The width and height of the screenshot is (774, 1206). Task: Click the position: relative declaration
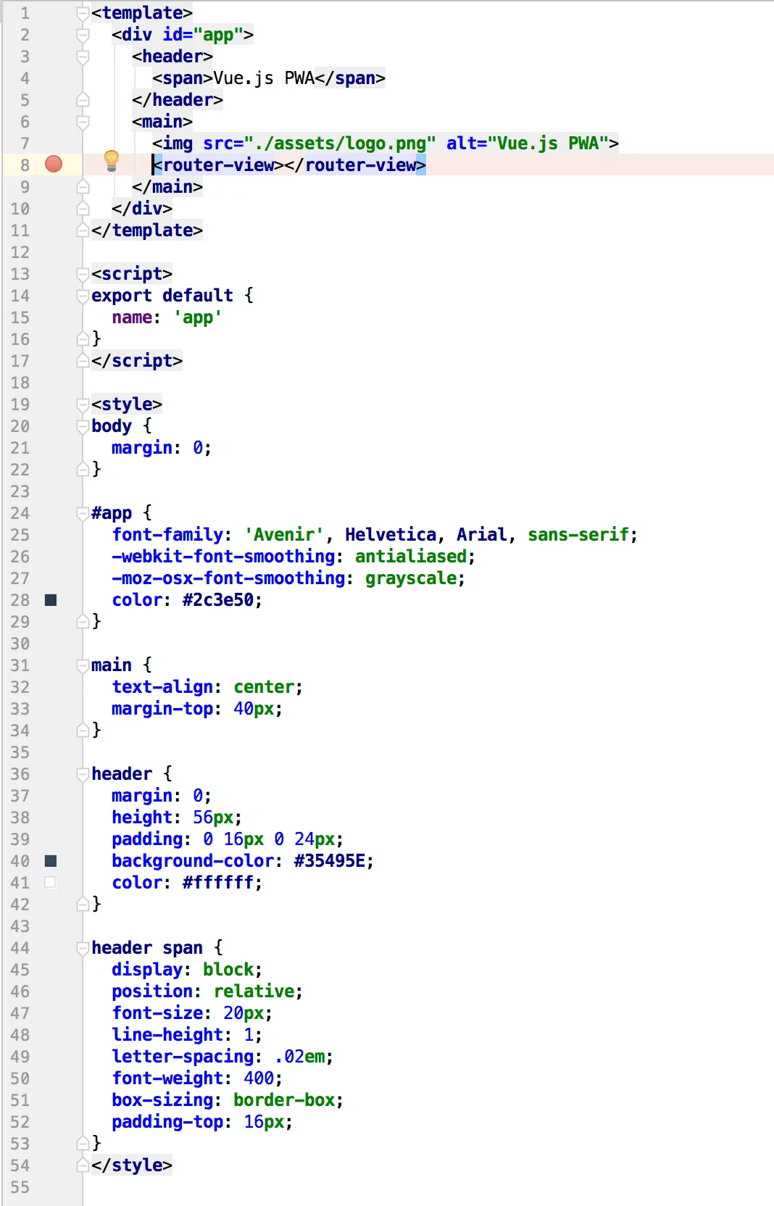click(x=207, y=991)
